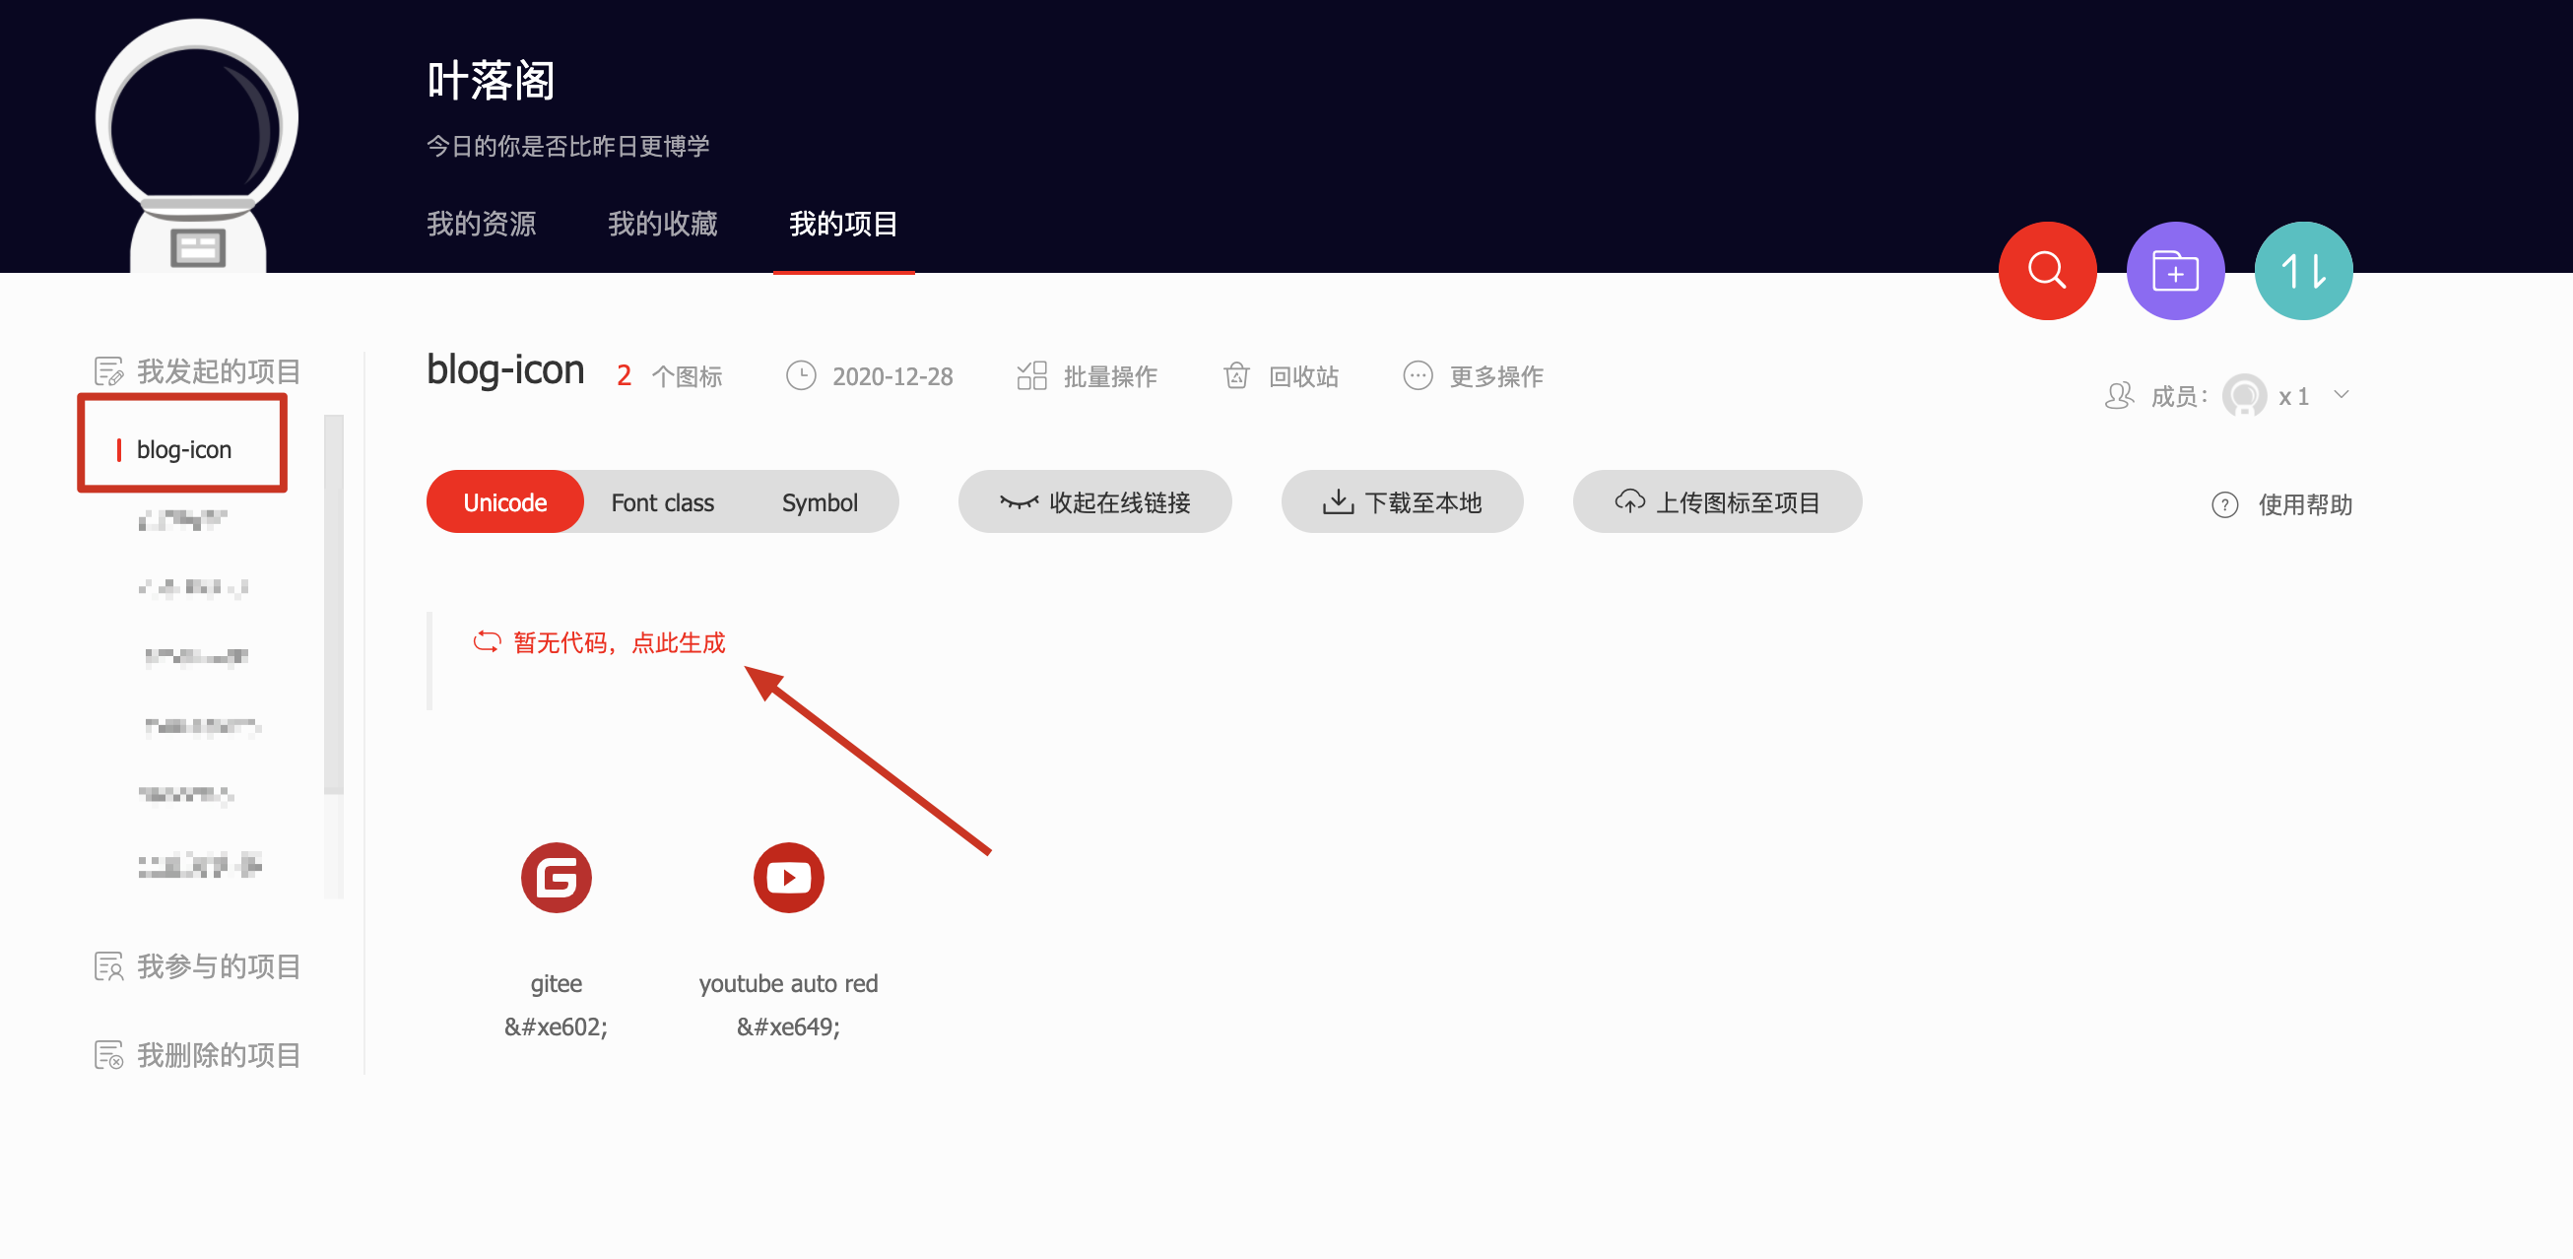Image resolution: width=2573 pixels, height=1259 pixels.
Task: Click the batch operations (批量操作) icon
Action: 1030,375
